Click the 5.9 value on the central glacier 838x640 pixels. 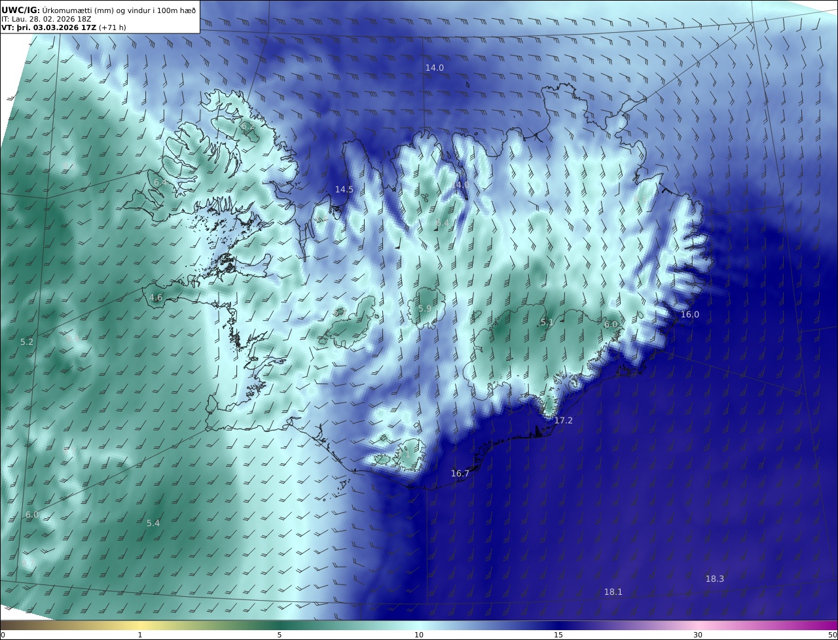[x=425, y=308]
